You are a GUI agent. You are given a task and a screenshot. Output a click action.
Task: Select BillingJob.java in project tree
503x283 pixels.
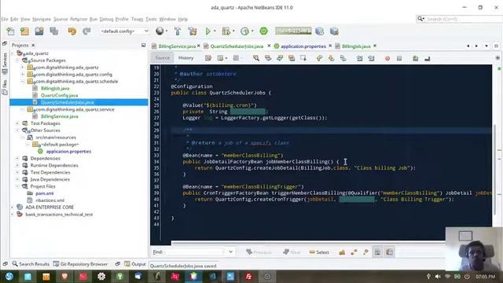pyautogui.click(x=55, y=88)
